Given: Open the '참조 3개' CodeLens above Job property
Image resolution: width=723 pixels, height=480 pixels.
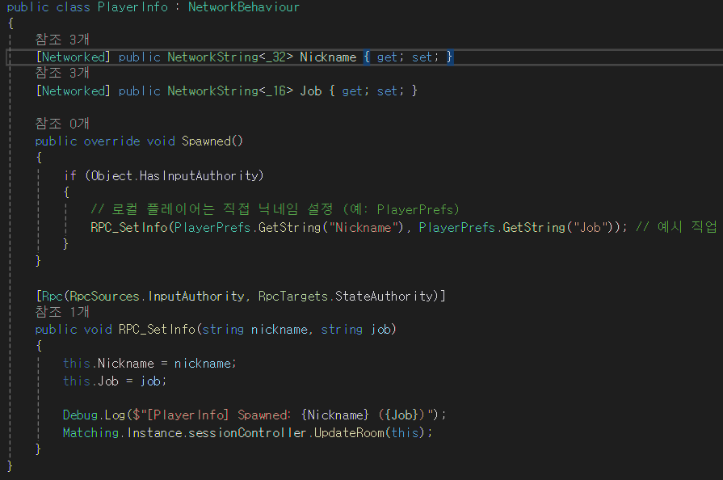Looking at the screenshot, I should 62,73.
